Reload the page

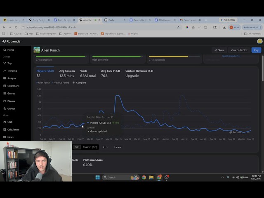point(16,27)
